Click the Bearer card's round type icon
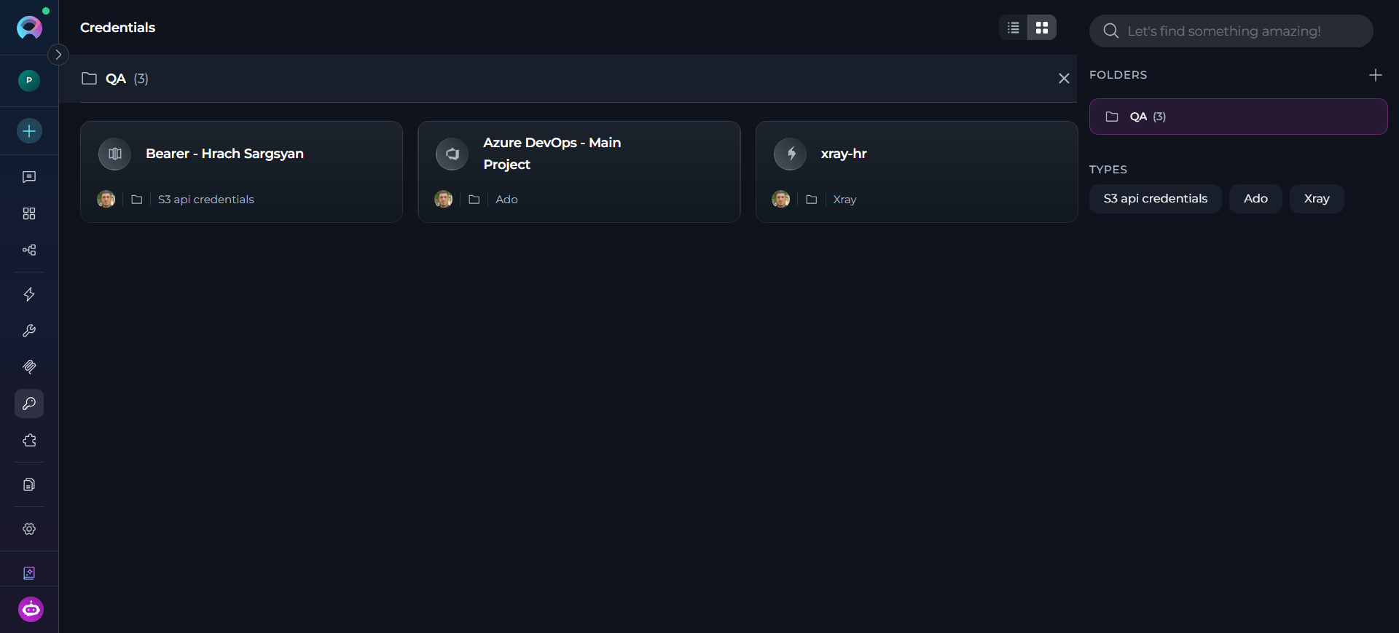This screenshot has width=1399, height=633. click(x=114, y=154)
